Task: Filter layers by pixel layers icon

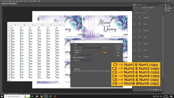Action: pos(142,8)
